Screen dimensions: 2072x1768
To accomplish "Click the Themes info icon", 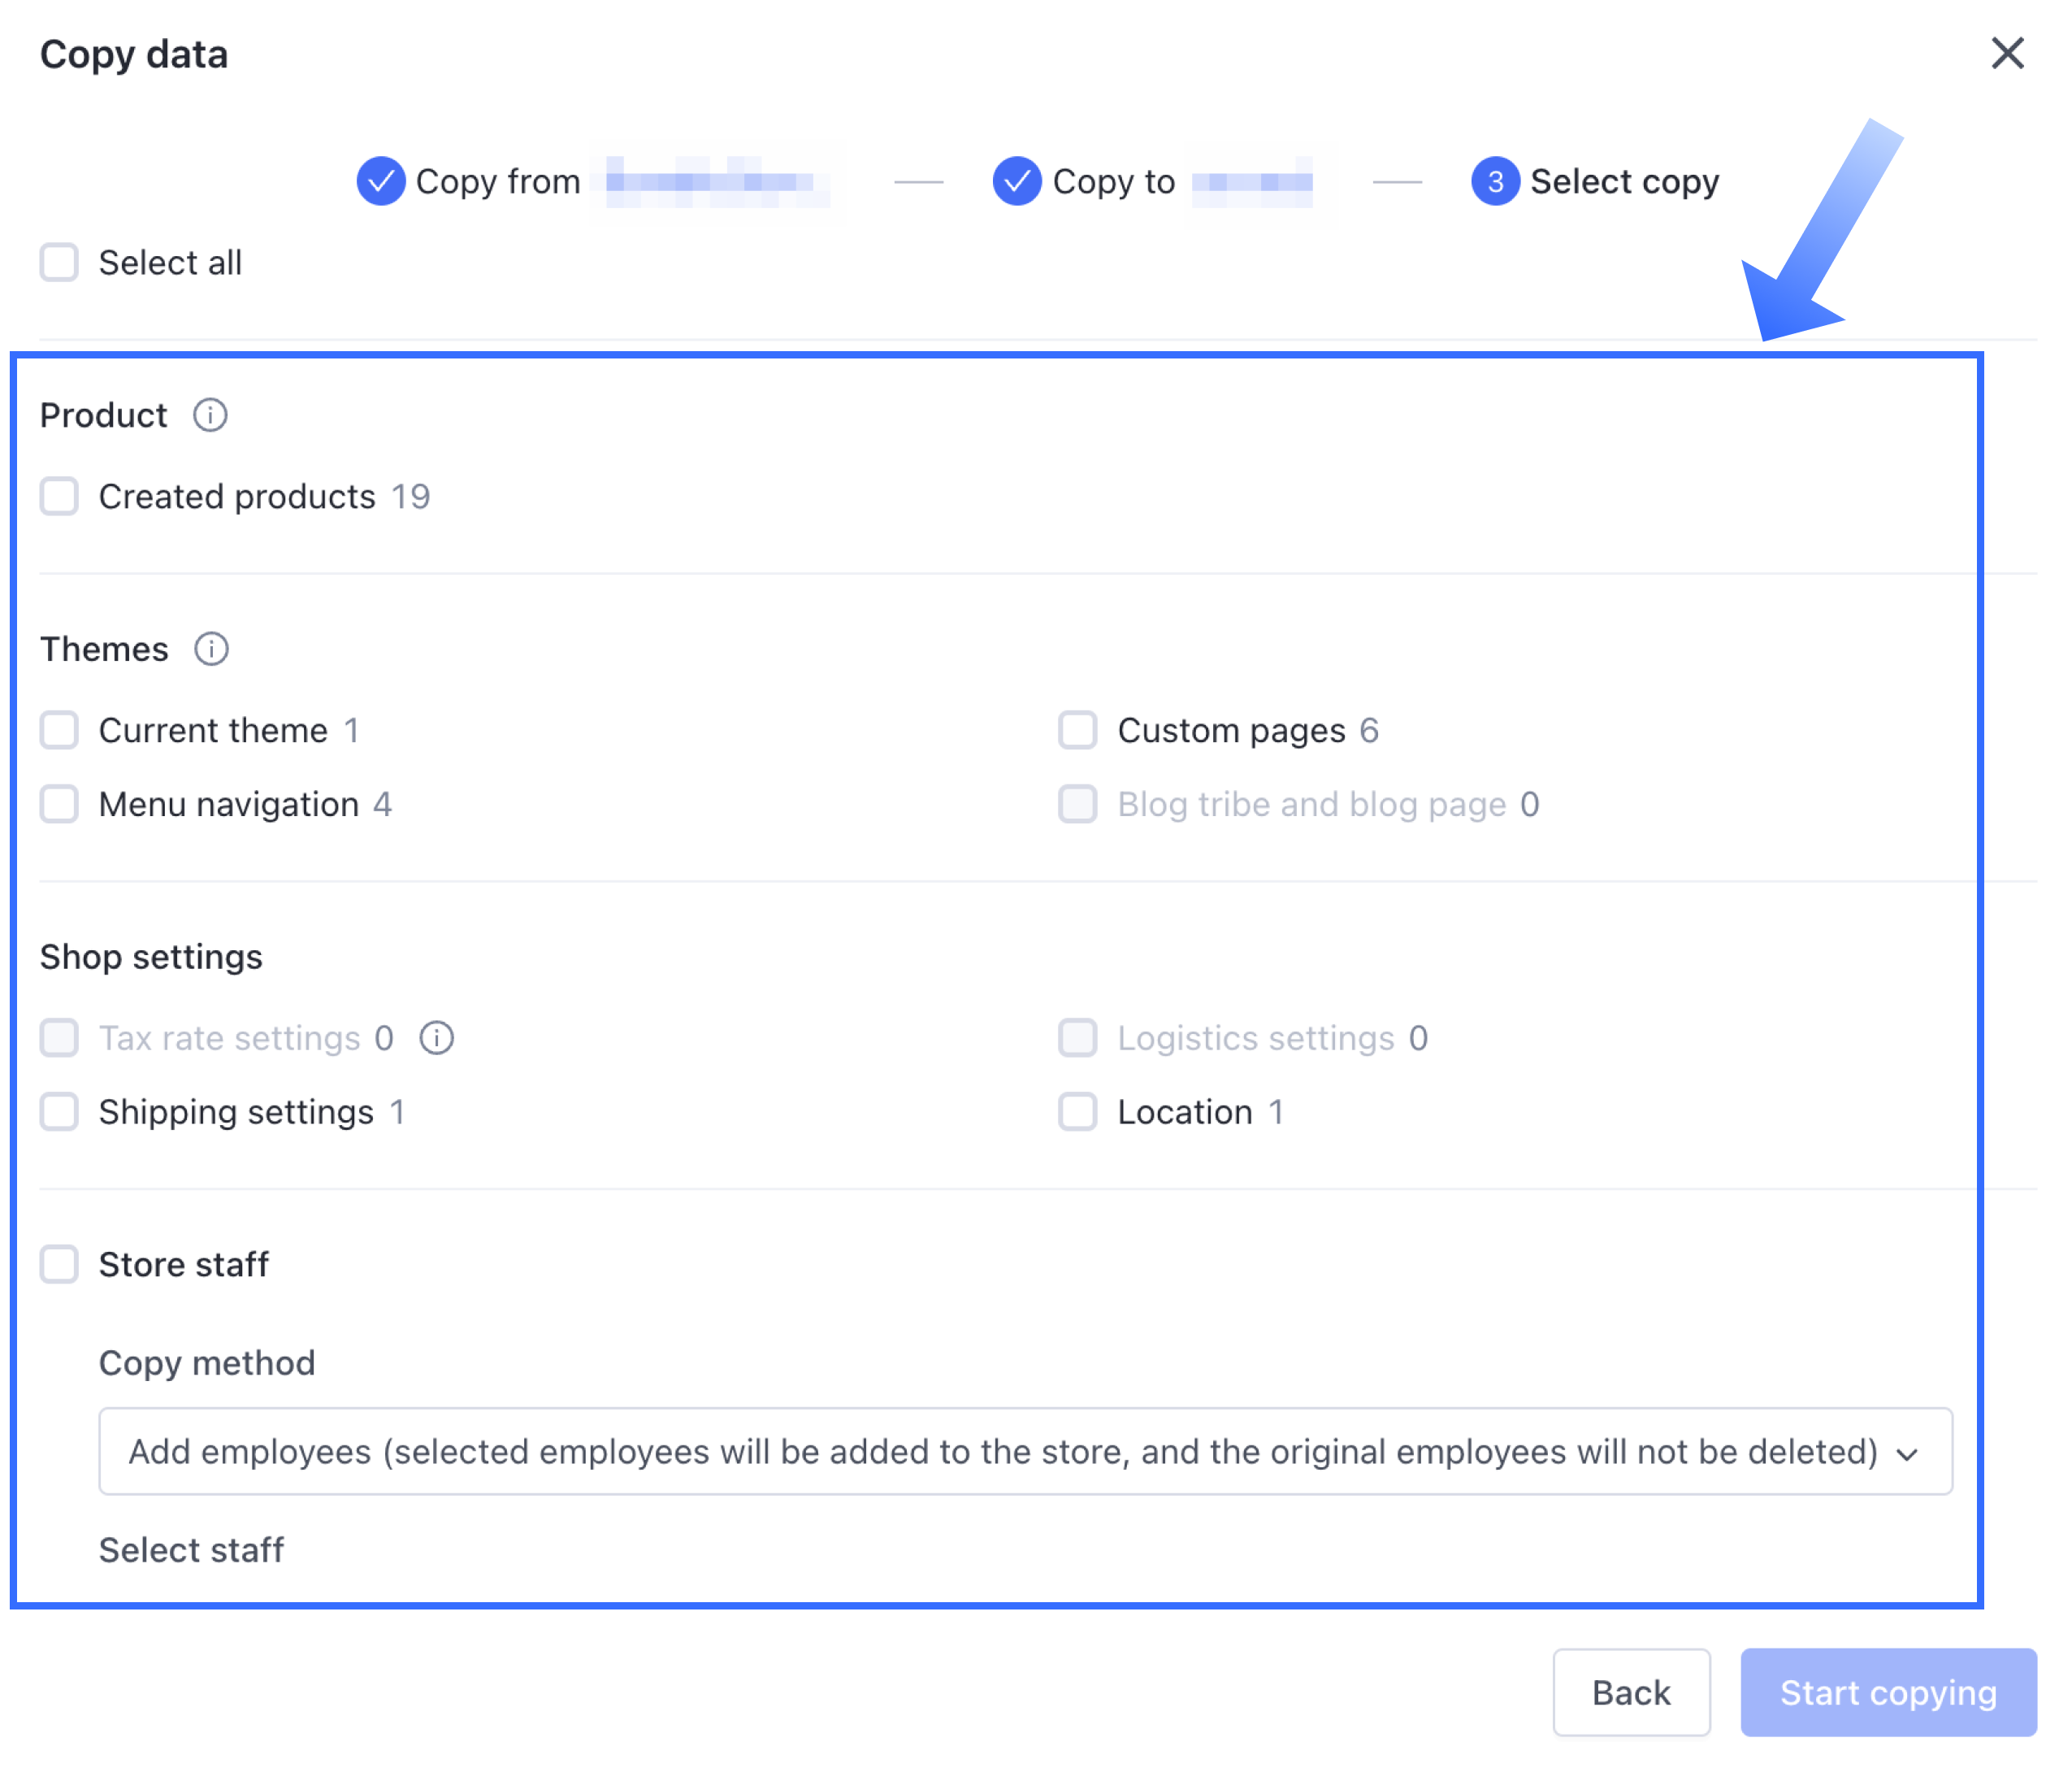I will pyautogui.click(x=211, y=649).
